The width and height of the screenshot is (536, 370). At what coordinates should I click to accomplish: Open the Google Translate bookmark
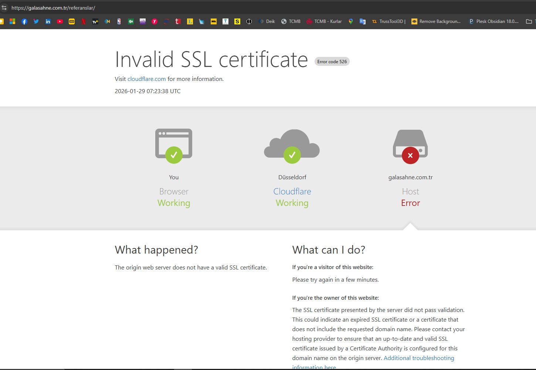point(363,21)
